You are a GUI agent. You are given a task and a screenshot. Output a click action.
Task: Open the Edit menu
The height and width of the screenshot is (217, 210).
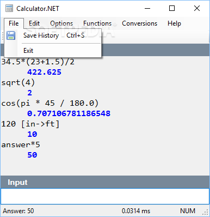(34, 23)
